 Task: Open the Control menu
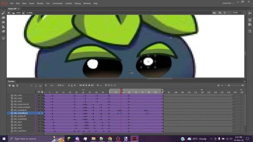68,4
